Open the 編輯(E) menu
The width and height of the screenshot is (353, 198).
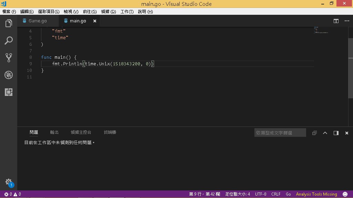[x=27, y=12]
